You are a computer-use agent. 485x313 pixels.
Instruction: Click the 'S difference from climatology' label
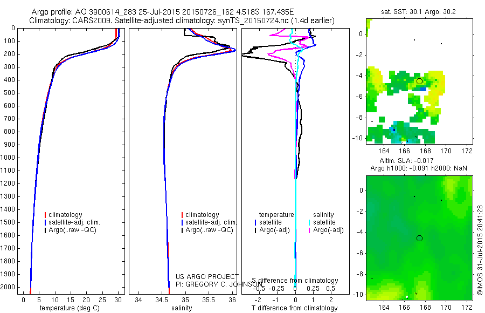295,281
